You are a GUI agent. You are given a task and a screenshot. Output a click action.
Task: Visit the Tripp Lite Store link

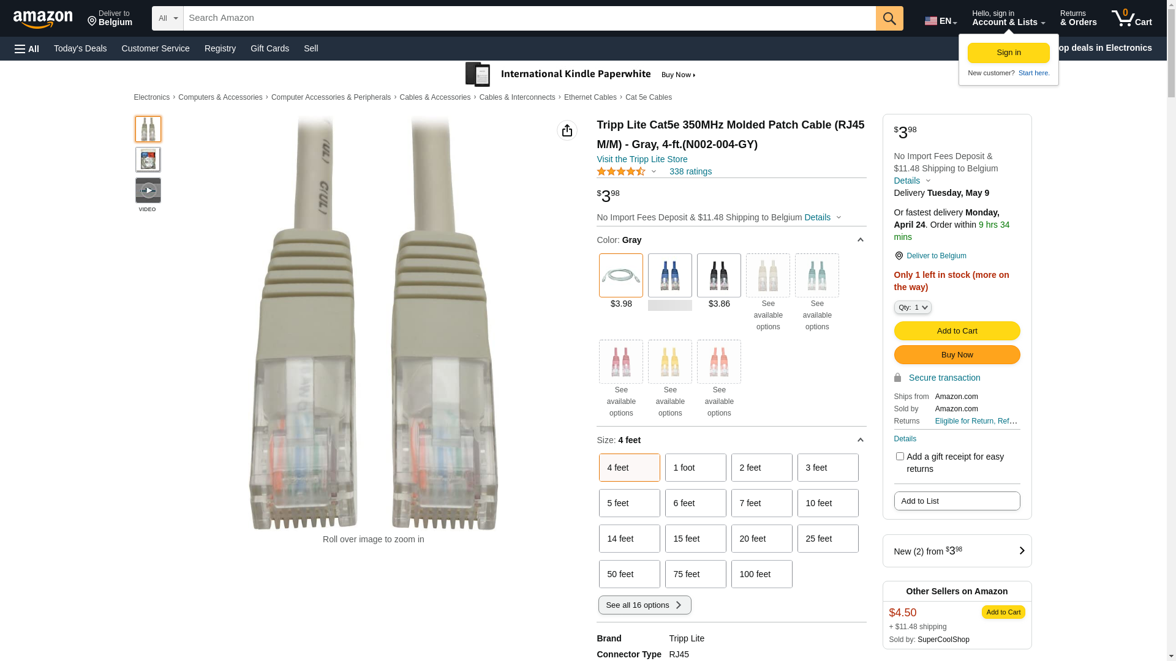(x=642, y=159)
